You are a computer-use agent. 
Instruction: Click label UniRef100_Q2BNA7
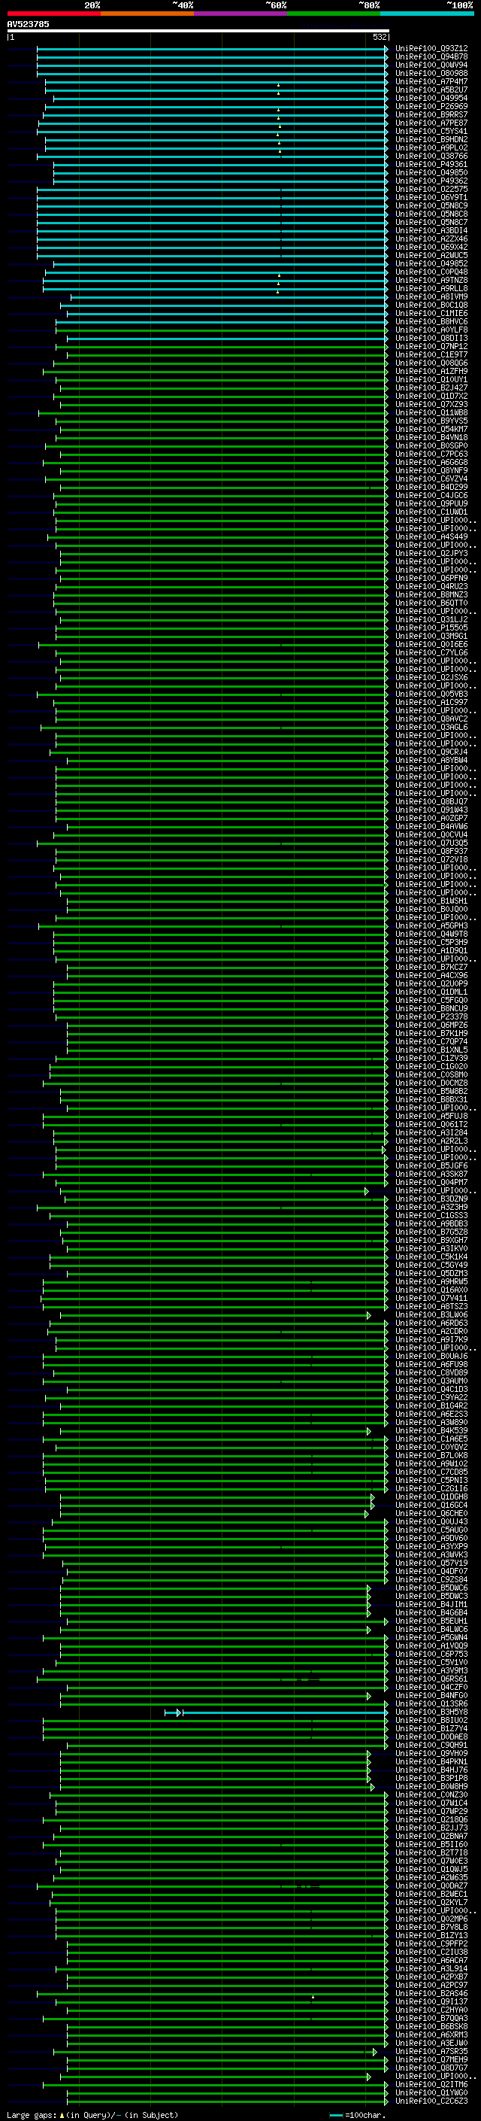tap(431, 1836)
